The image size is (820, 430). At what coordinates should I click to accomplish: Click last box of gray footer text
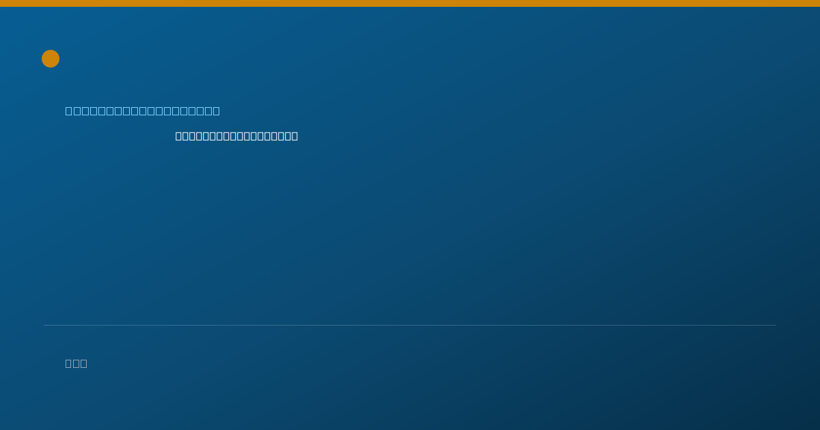(84, 363)
